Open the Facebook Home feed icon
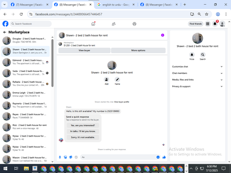Screen dimensions: 231x173 tap(93, 24)
